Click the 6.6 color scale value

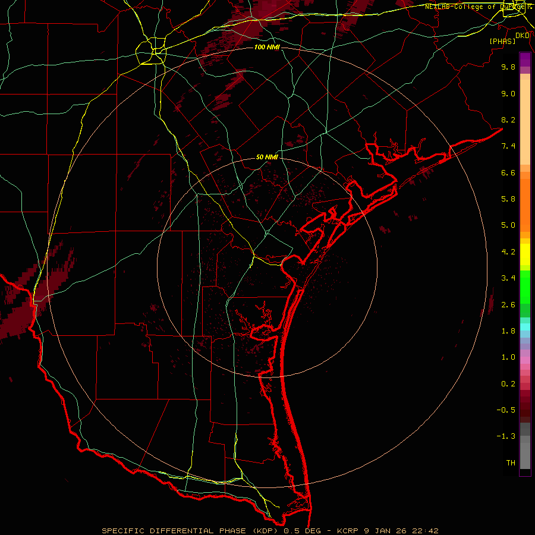pos(508,172)
